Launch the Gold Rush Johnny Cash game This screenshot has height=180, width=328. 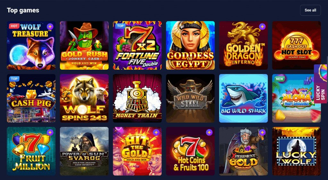(84, 45)
